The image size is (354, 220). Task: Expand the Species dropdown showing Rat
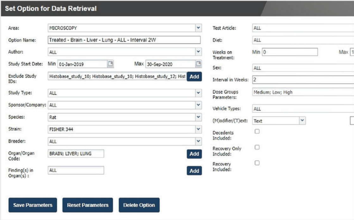198,117
